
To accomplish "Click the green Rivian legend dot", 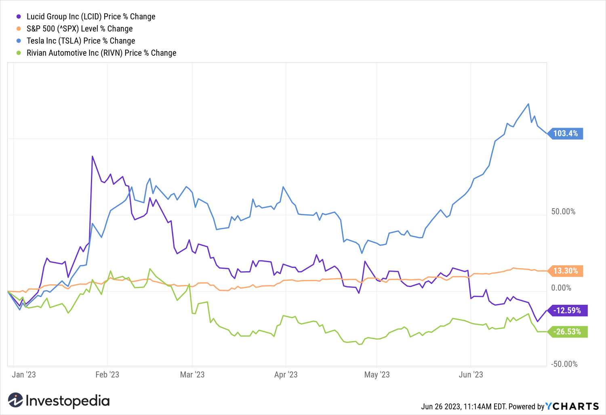I will coord(19,53).
